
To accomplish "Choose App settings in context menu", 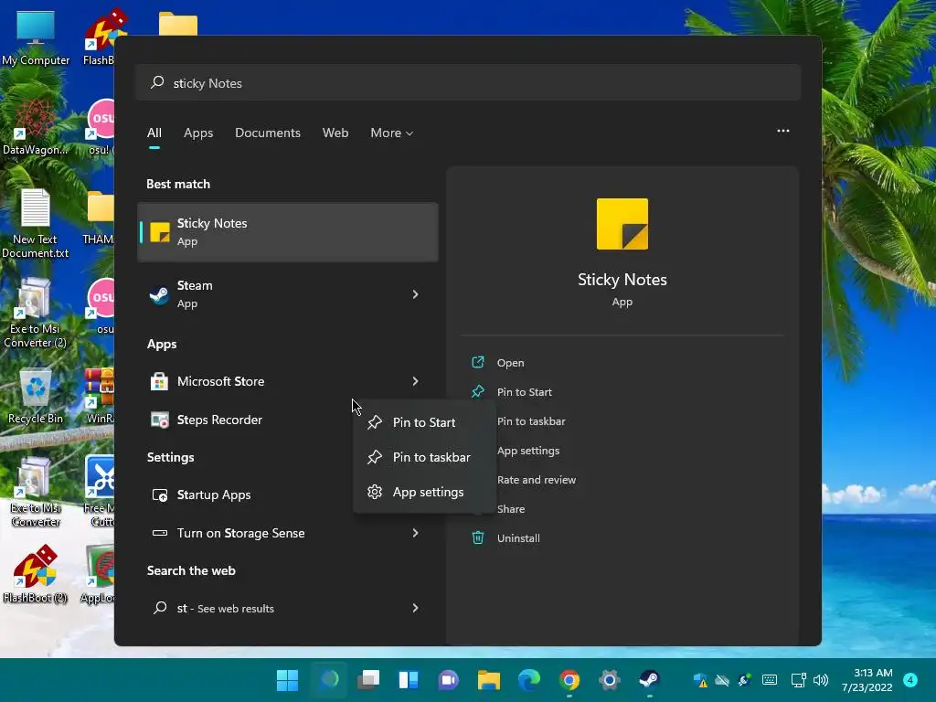I will (x=424, y=492).
